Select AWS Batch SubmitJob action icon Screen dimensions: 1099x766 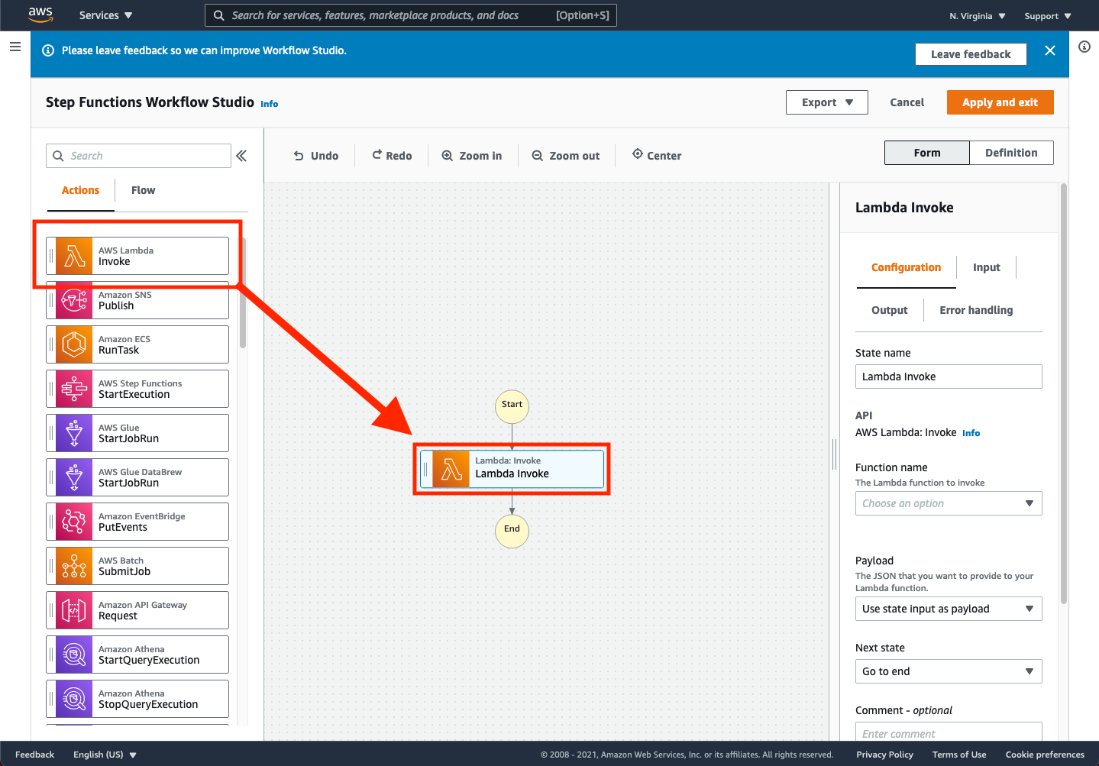[74, 566]
